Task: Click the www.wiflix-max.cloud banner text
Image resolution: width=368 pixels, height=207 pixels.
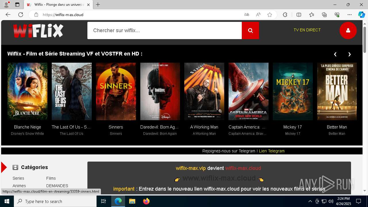Action: coord(219,178)
